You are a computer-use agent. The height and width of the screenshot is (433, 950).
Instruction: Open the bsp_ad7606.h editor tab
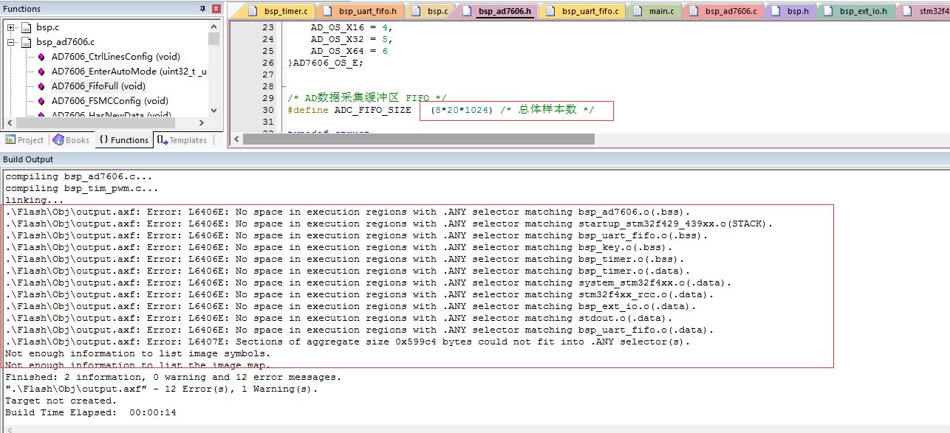[497, 11]
